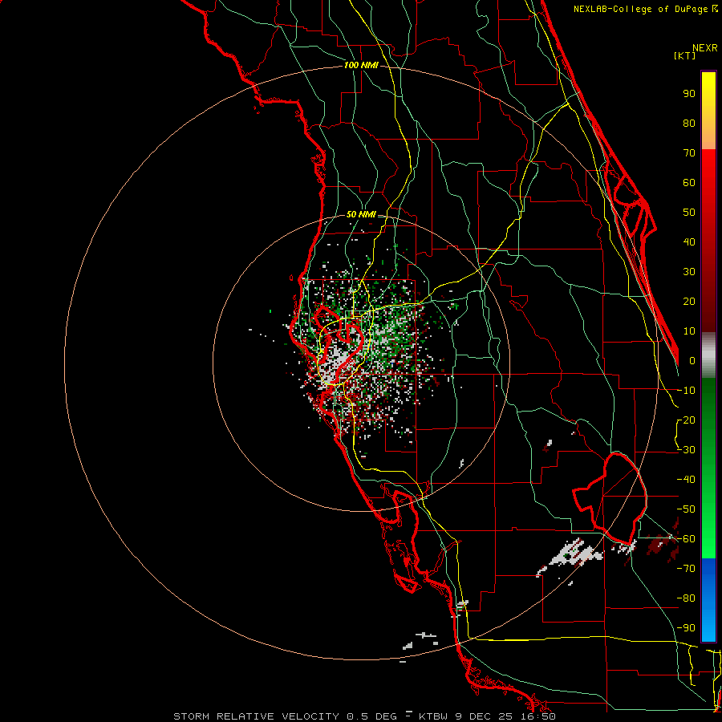
Task: Click the positive 90 scale value
Action: tap(689, 94)
